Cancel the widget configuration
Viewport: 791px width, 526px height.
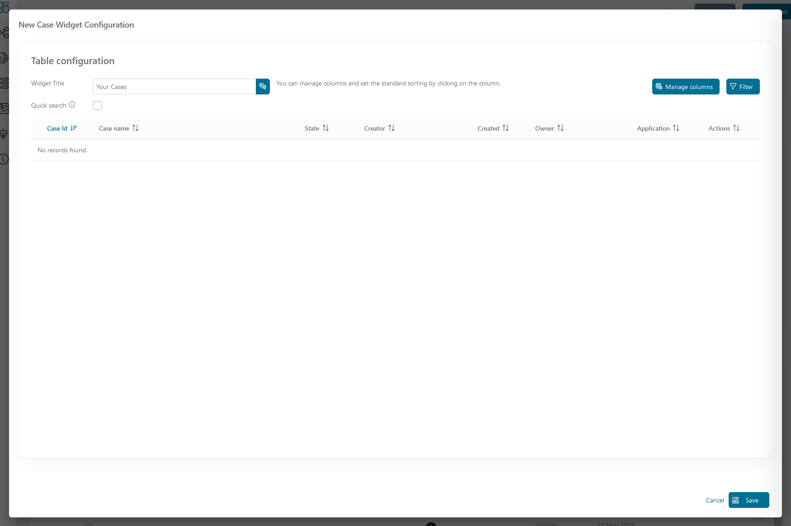pos(715,500)
